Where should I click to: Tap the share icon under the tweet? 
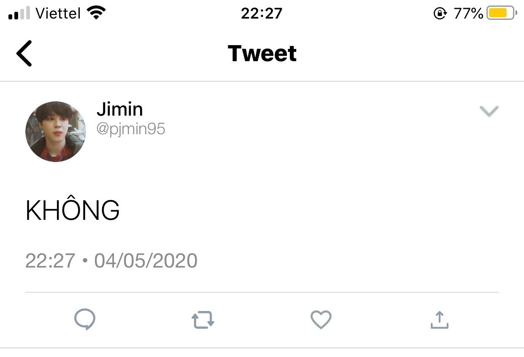pyautogui.click(x=439, y=320)
